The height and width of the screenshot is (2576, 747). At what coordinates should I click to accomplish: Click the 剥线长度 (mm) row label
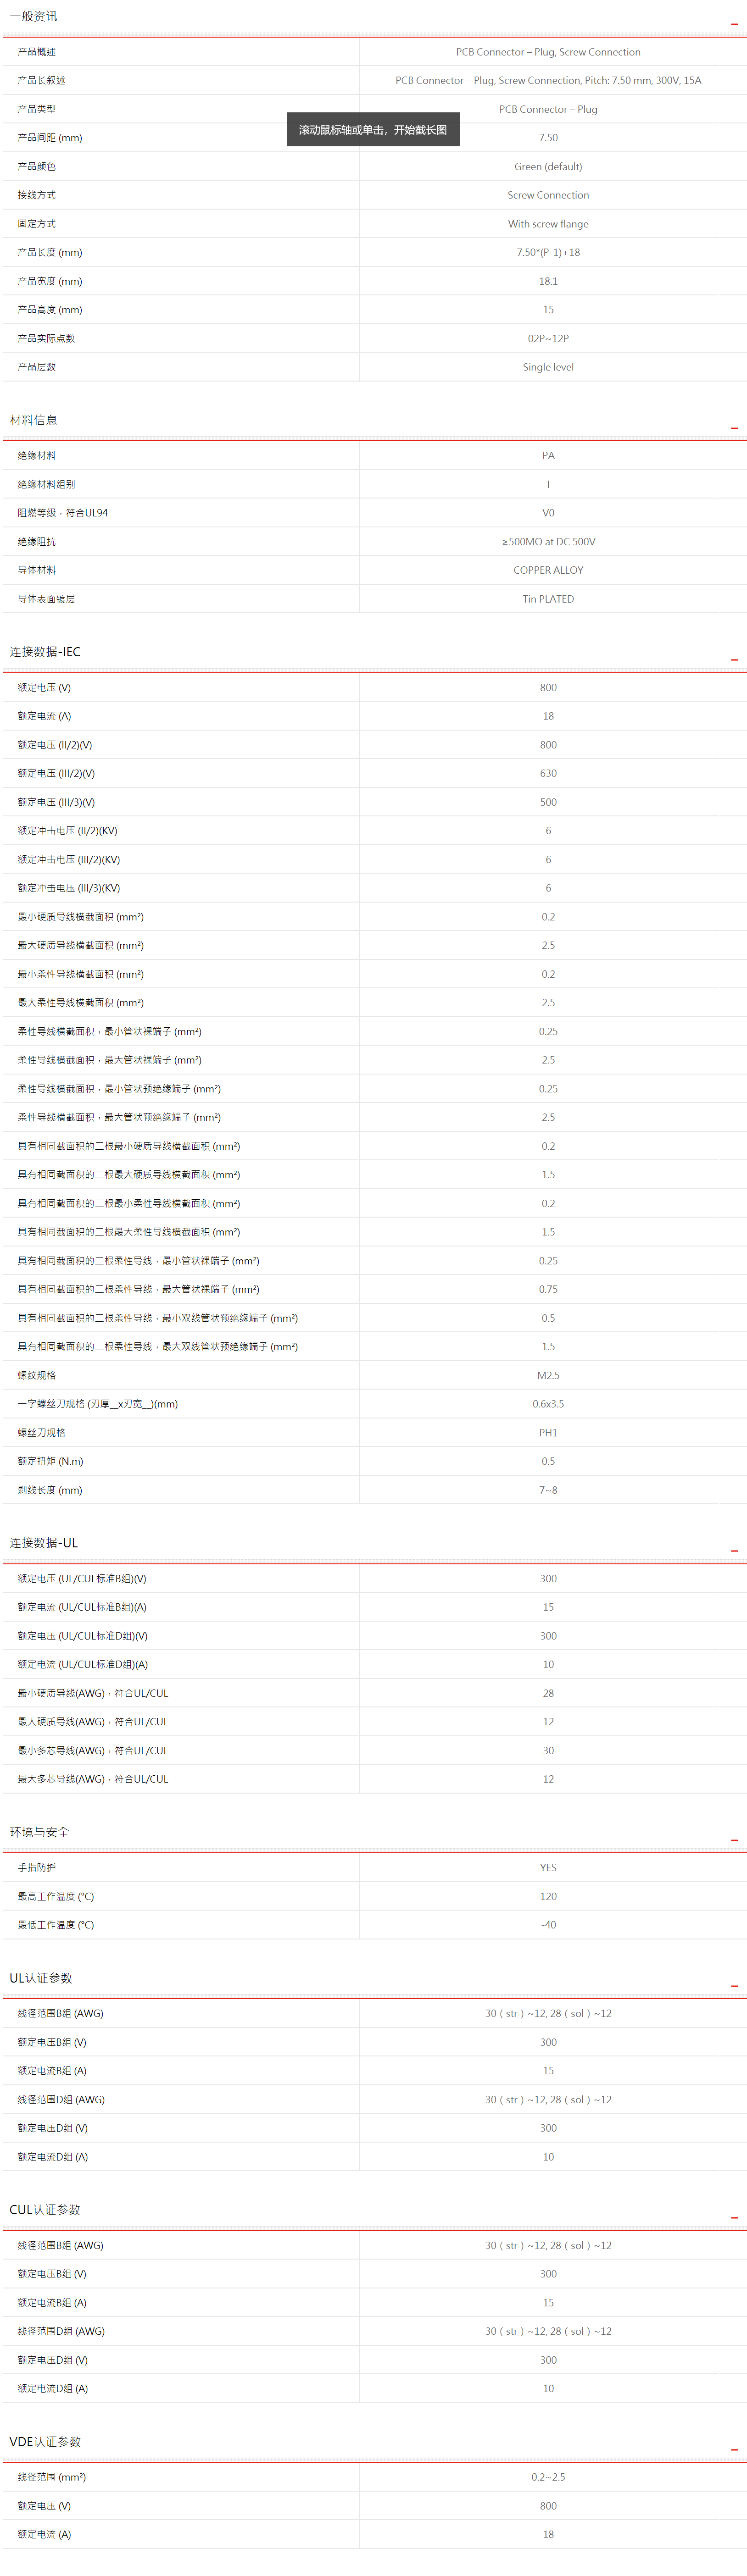[x=50, y=1490]
